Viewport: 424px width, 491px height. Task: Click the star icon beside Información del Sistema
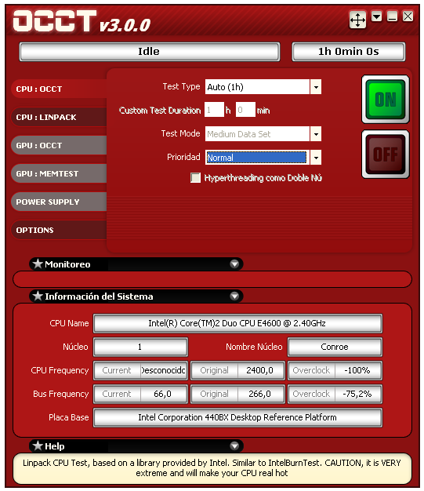click(x=38, y=296)
